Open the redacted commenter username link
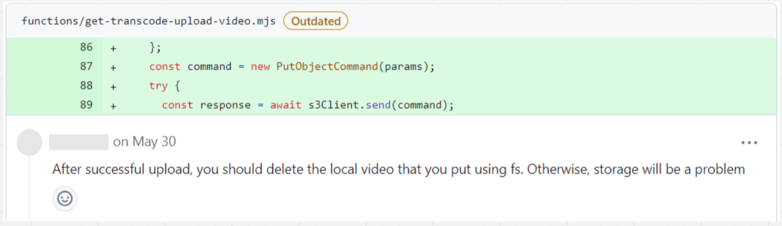 78,142
